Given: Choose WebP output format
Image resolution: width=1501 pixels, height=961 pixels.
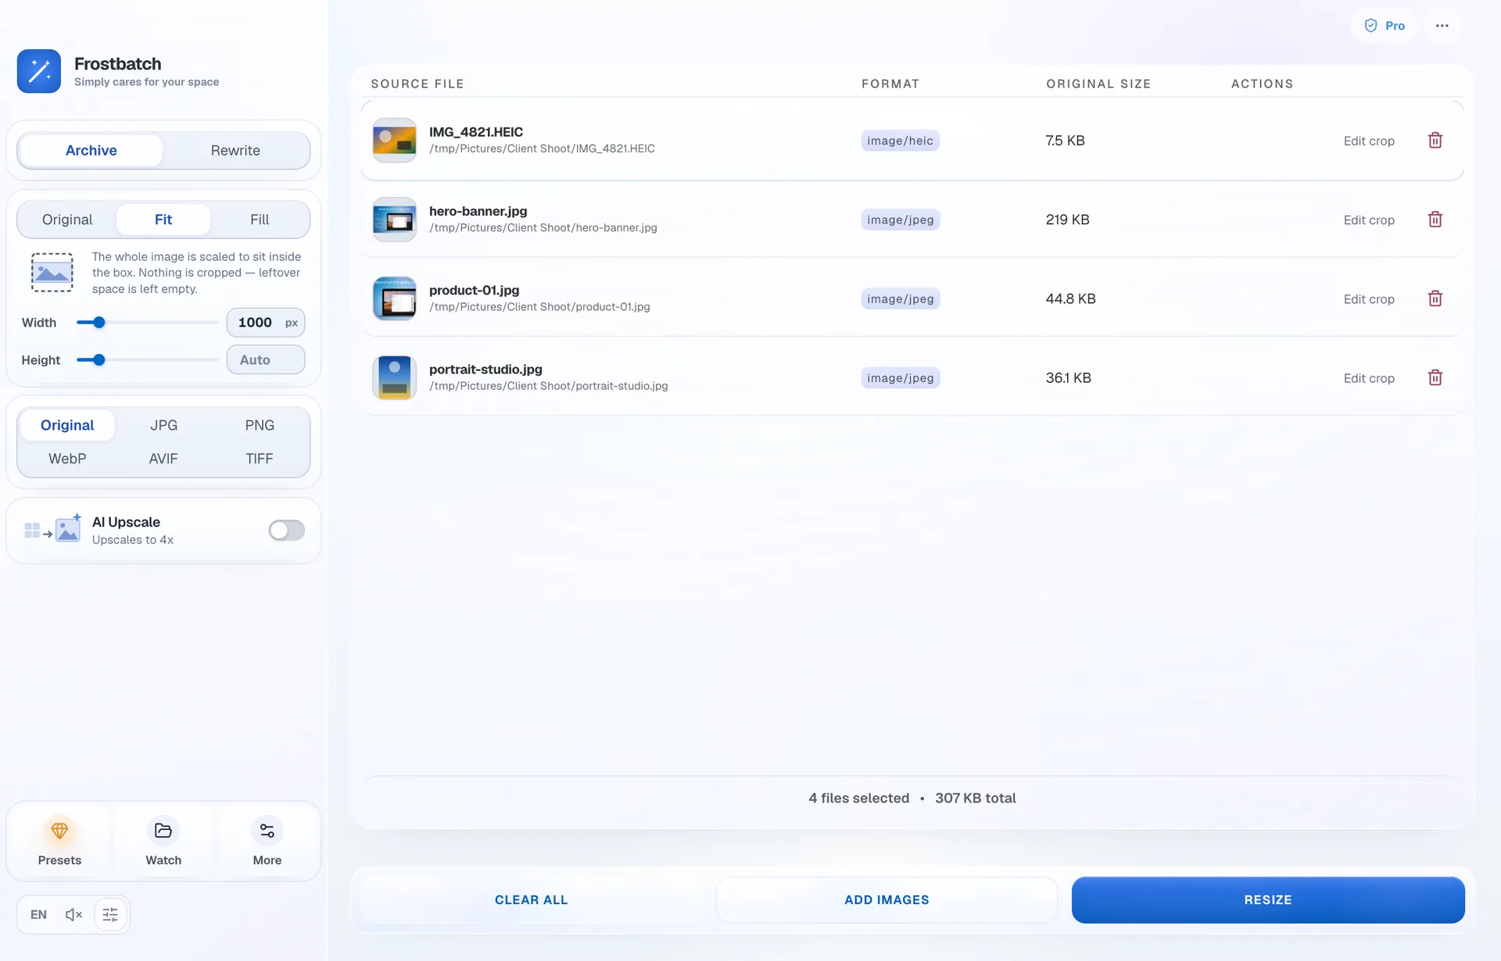Looking at the screenshot, I should pyautogui.click(x=67, y=459).
